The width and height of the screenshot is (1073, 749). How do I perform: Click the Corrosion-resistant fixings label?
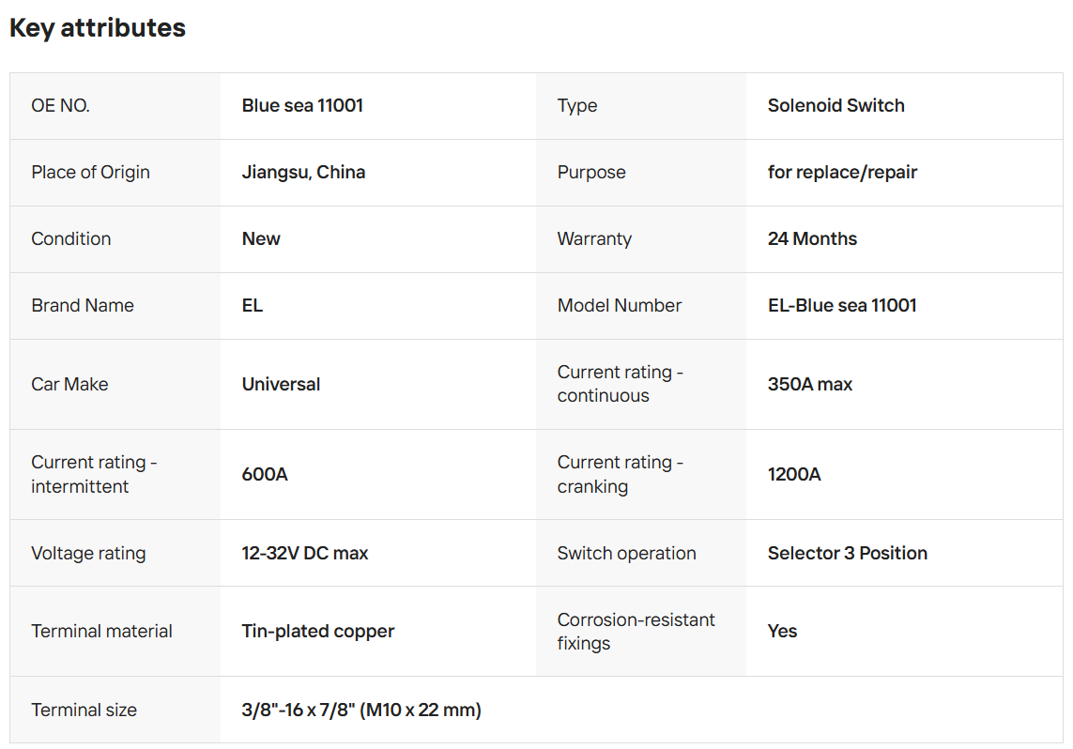[636, 631]
